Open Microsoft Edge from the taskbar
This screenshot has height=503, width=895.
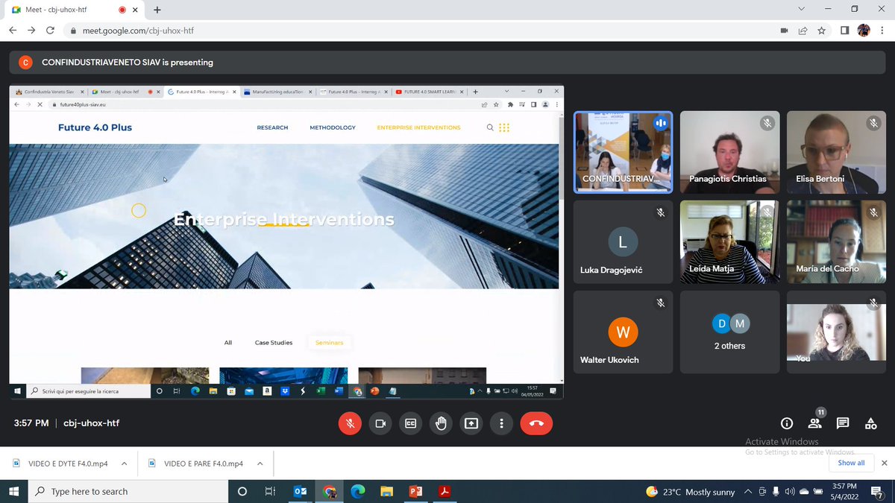pos(358,491)
